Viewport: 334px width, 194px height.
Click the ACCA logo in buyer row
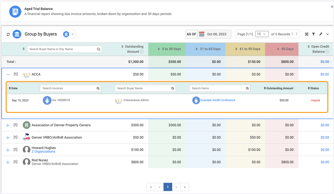point(26,75)
